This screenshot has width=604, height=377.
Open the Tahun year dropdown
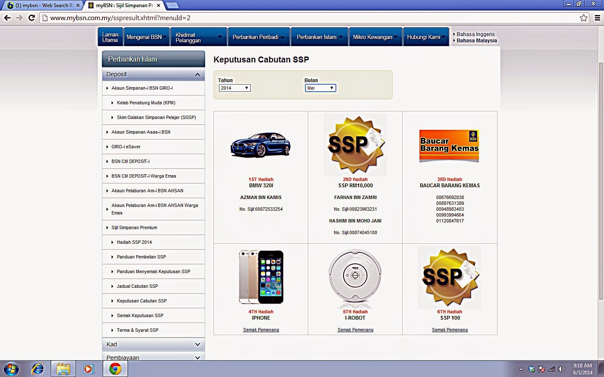click(235, 88)
